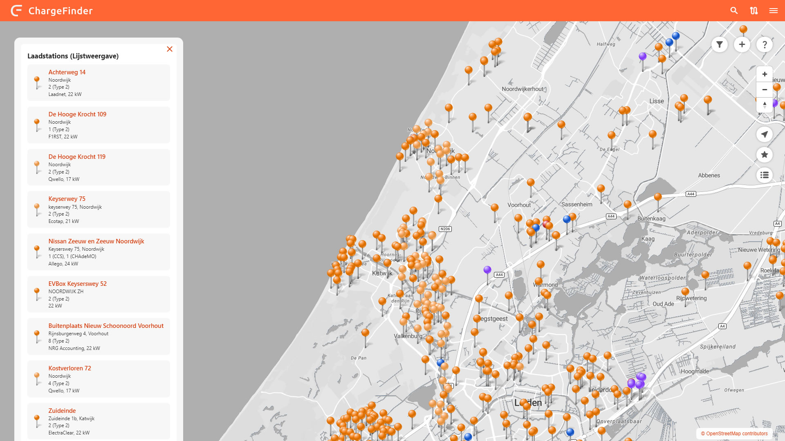Center map on my location arrow

click(764, 134)
